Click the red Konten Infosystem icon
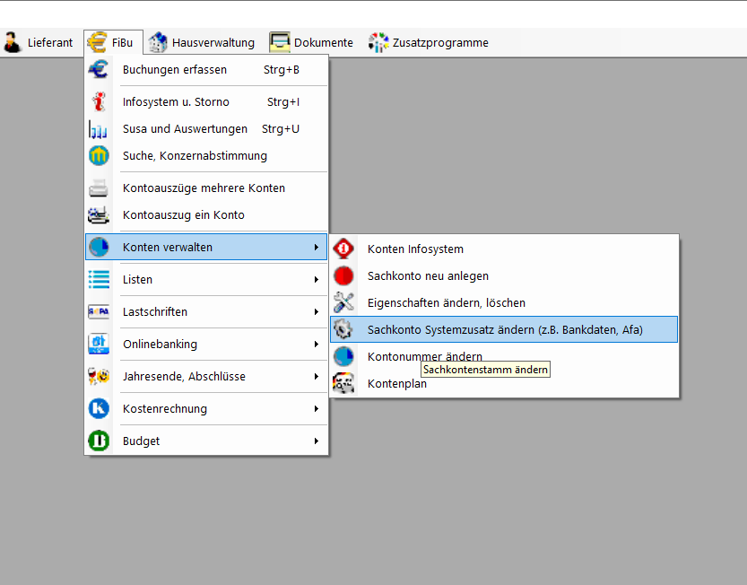 click(343, 249)
